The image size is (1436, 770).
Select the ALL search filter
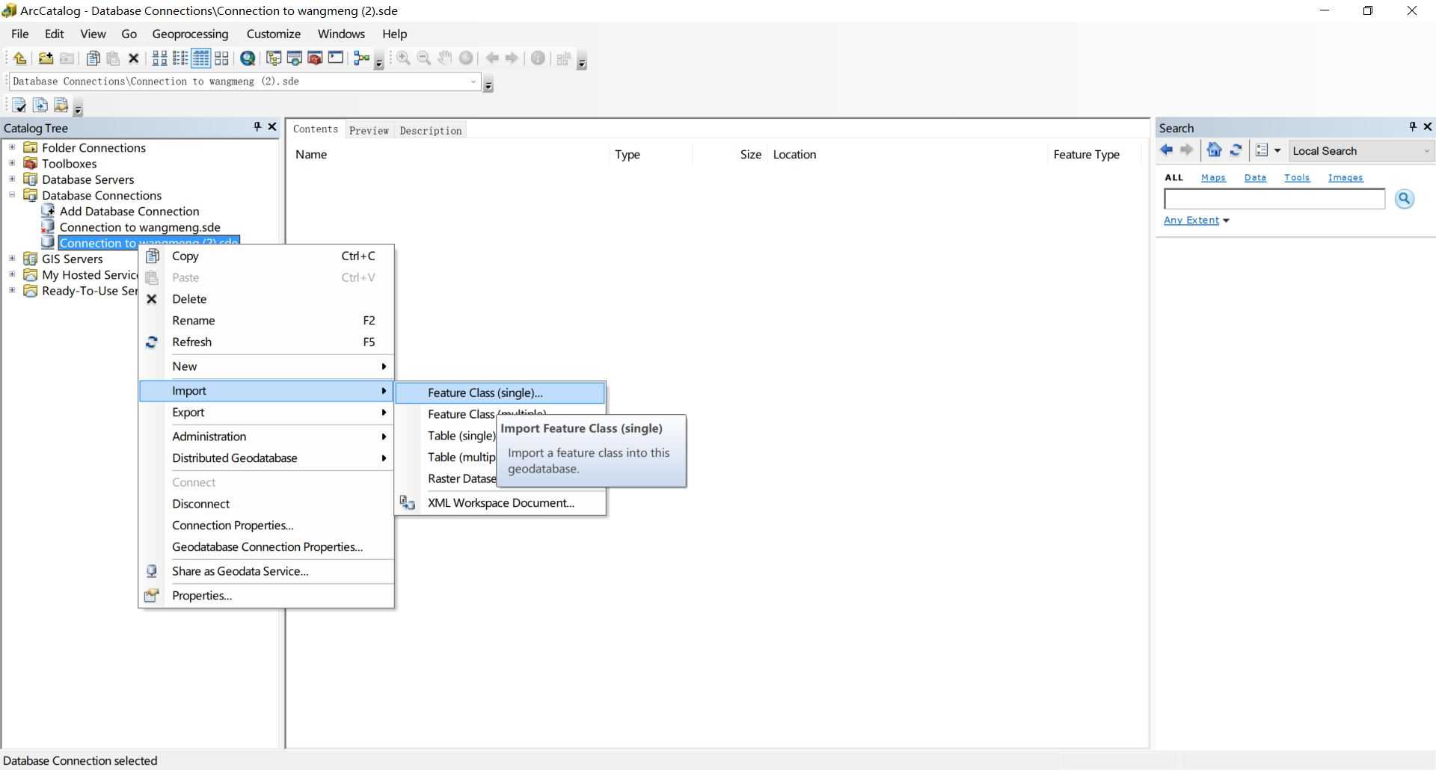pyautogui.click(x=1174, y=177)
